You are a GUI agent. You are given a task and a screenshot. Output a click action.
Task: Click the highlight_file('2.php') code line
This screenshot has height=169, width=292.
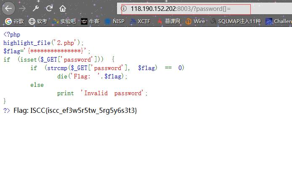click(x=43, y=43)
